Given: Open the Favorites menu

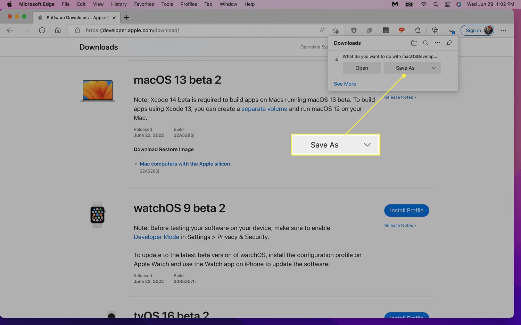Looking at the screenshot, I should (144, 4).
